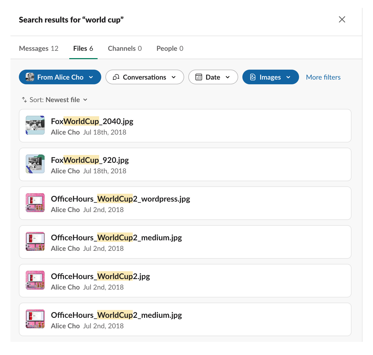Click the chevron beside Conversations
The height and width of the screenshot is (355, 373).
[x=174, y=77]
